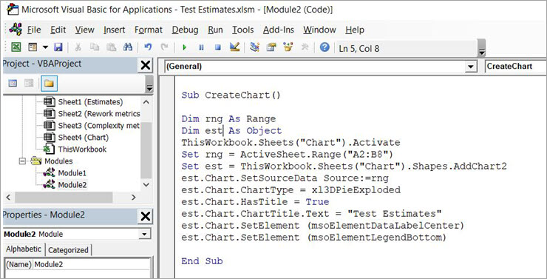
Task: Toggle Folders view in Project pane
Action: [x=49, y=83]
